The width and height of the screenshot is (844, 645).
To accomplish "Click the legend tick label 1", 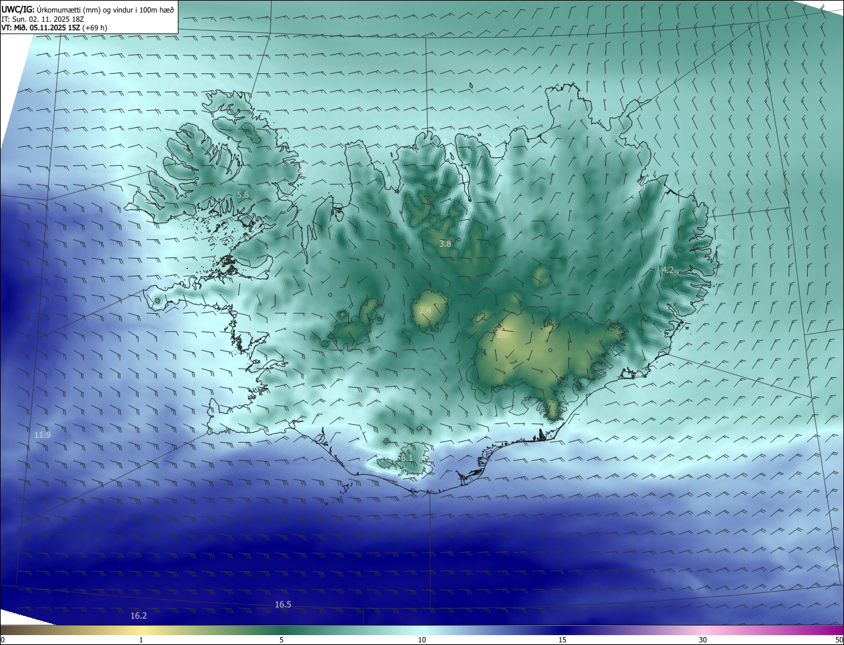I will [x=141, y=640].
